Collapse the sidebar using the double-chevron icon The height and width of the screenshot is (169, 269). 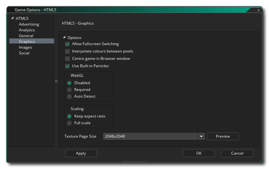click(56, 81)
